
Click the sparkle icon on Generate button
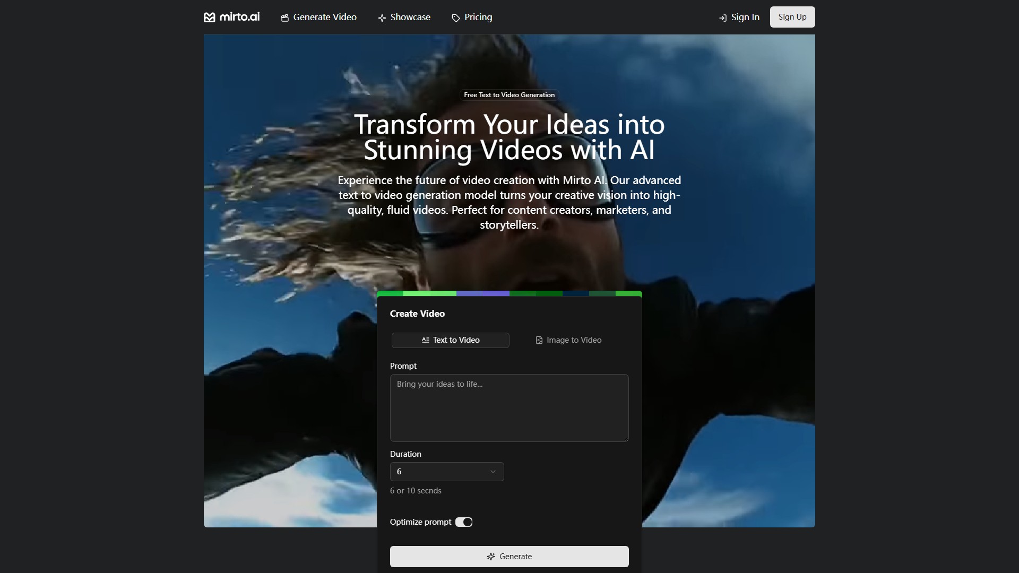(x=491, y=557)
